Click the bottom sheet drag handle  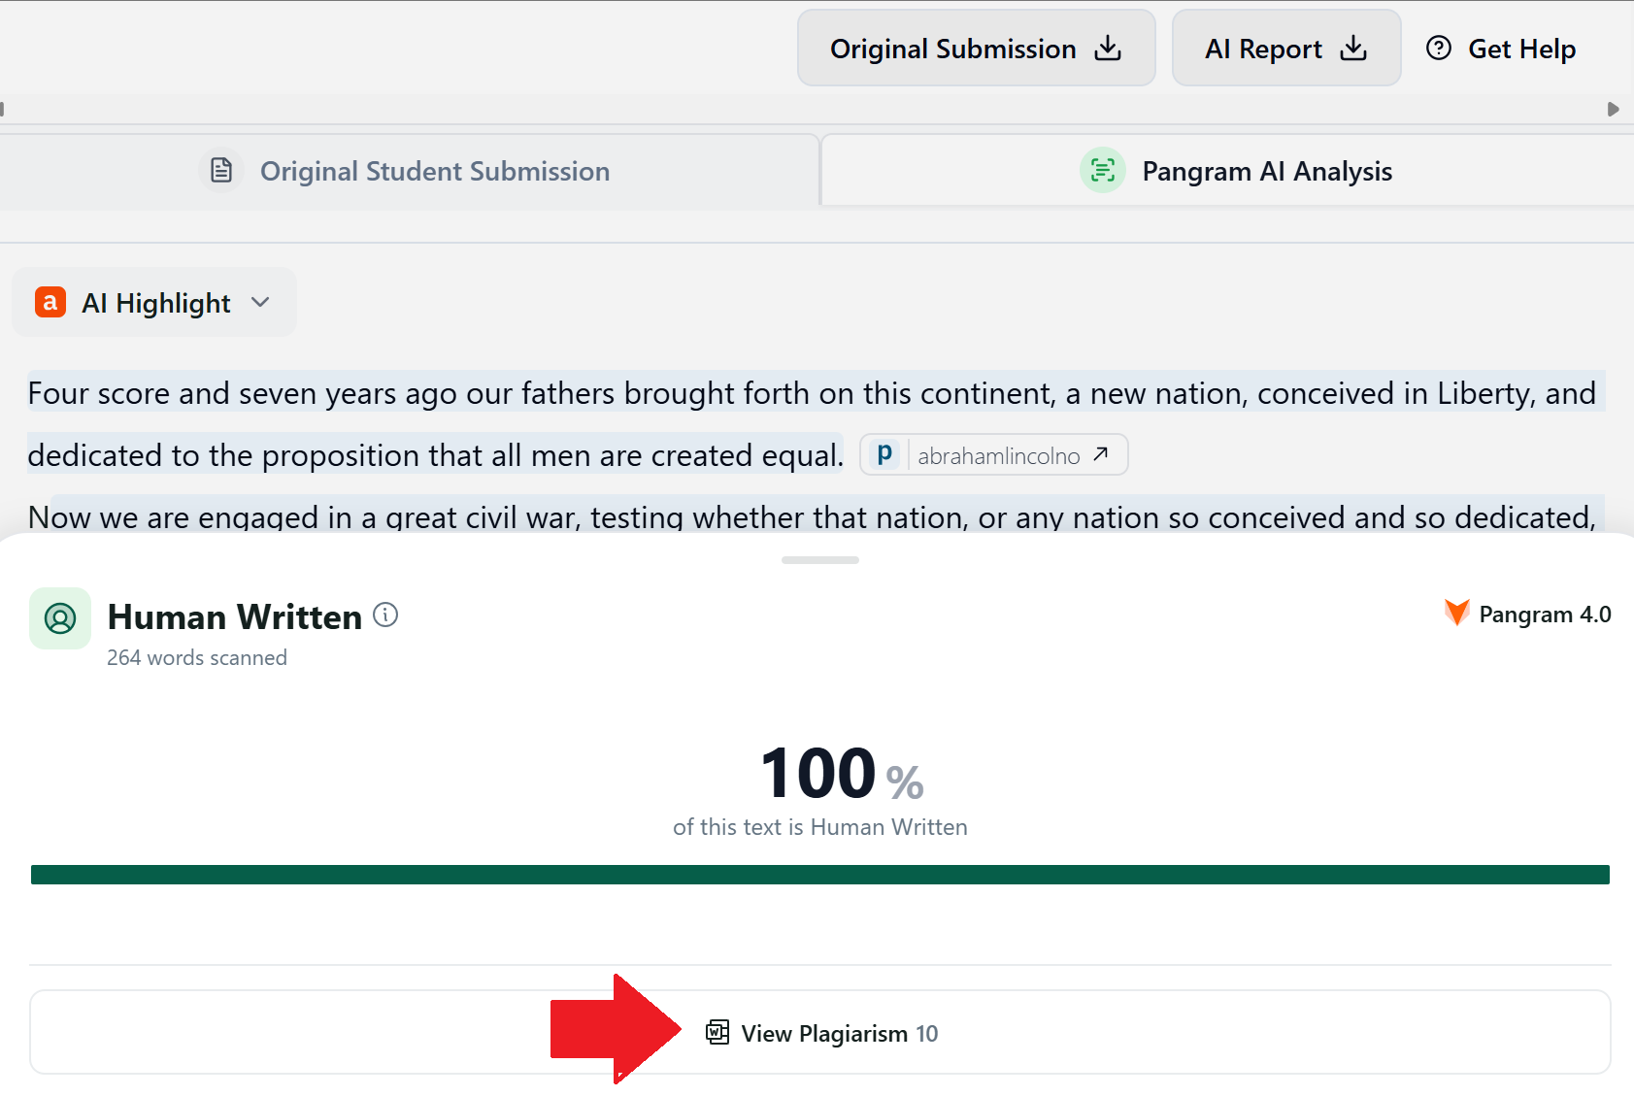pyautogui.click(x=820, y=560)
